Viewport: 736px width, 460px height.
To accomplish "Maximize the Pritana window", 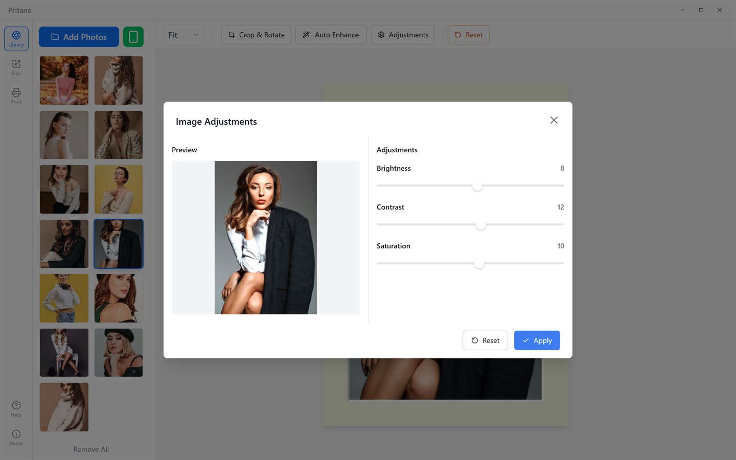I will click(701, 10).
